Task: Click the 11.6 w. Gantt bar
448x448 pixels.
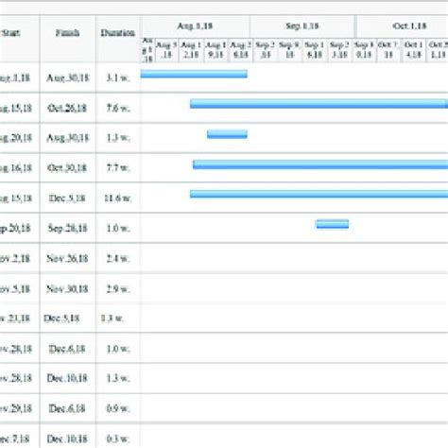Action: (319, 194)
